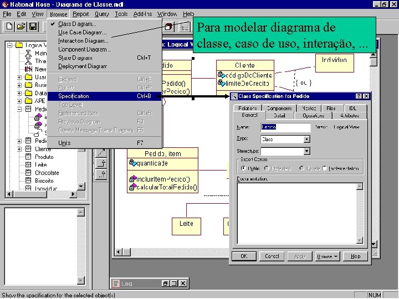Click the limiteDeCredito attribute icon
This screenshot has height=299, width=399.
tap(221, 83)
